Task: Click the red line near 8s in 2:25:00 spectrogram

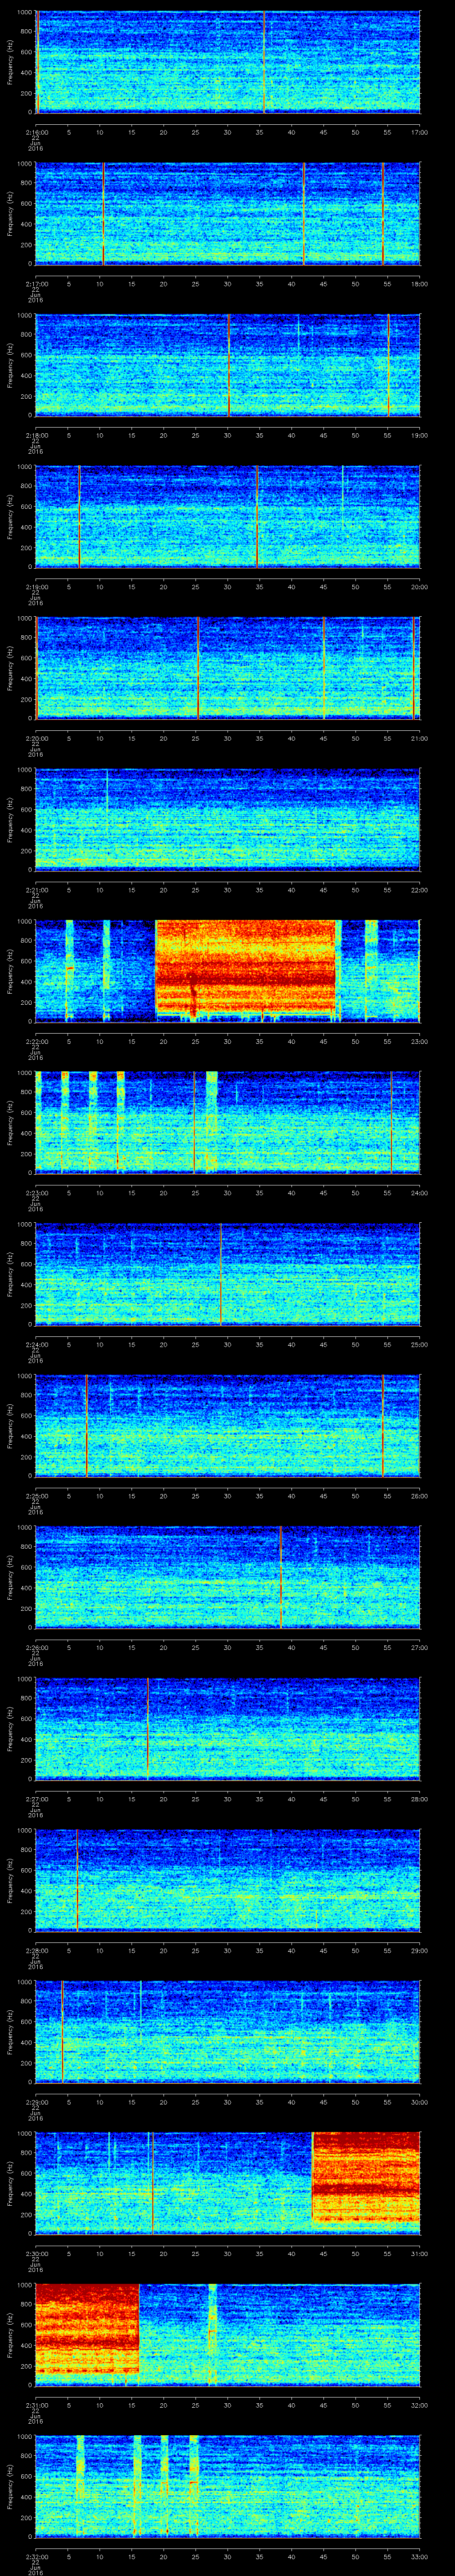Action: pyautogui.click(x=86, y=1425)
